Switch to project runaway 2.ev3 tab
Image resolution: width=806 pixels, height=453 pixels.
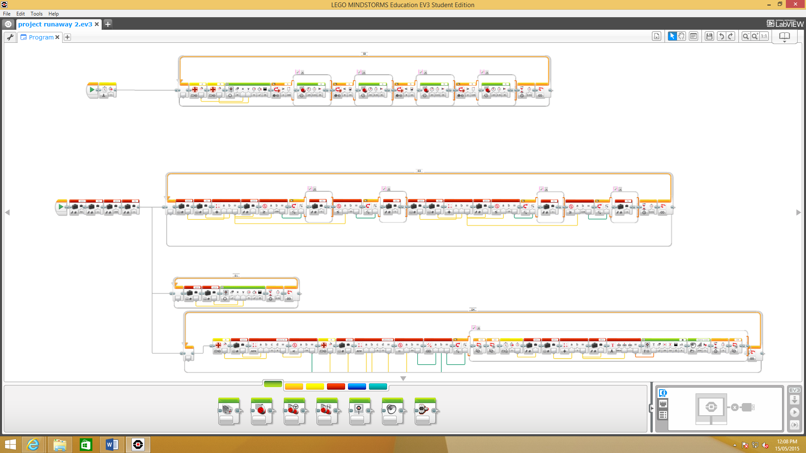click(55, 24)
